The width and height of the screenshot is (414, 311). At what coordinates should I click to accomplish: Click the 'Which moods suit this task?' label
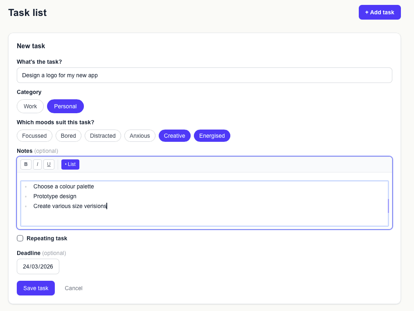pyautogui.click(x=56, y=122)
